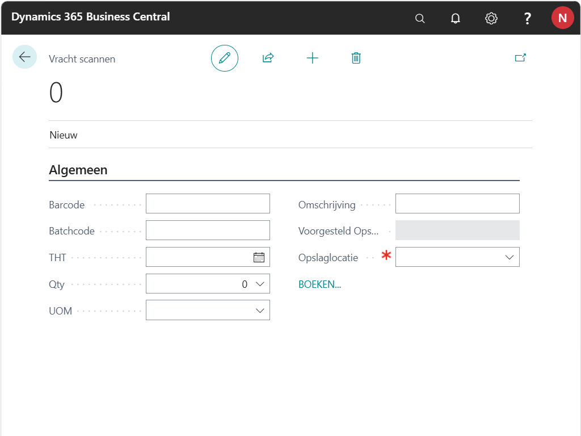Open settings gear icon
This screenshot has height=436, width=581.
tap(491, 18)
